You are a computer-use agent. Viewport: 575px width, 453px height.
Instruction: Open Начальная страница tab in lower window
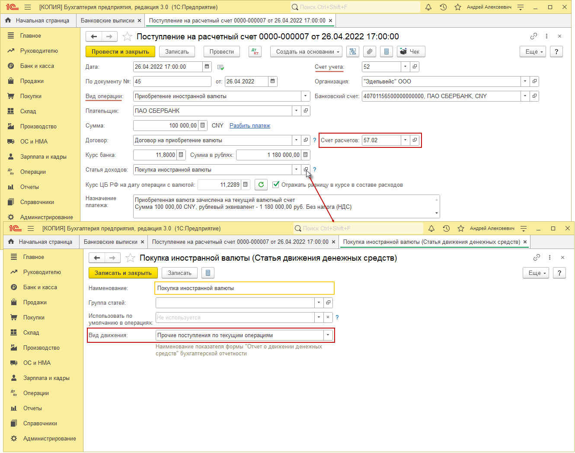point(42,242)
